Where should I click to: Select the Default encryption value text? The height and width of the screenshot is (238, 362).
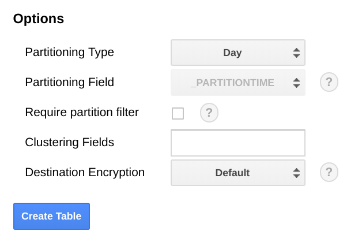coord(232,173)
